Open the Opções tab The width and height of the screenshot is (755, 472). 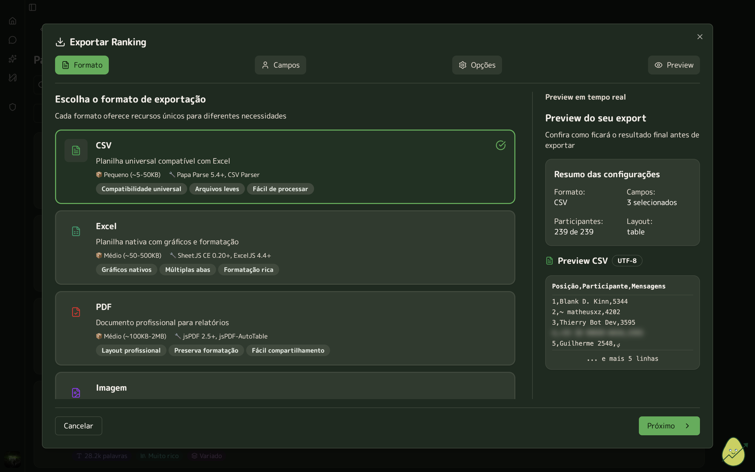coord(477,65)
